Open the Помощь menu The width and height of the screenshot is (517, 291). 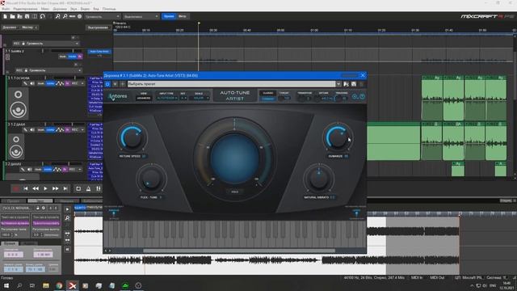coord(109,9)
